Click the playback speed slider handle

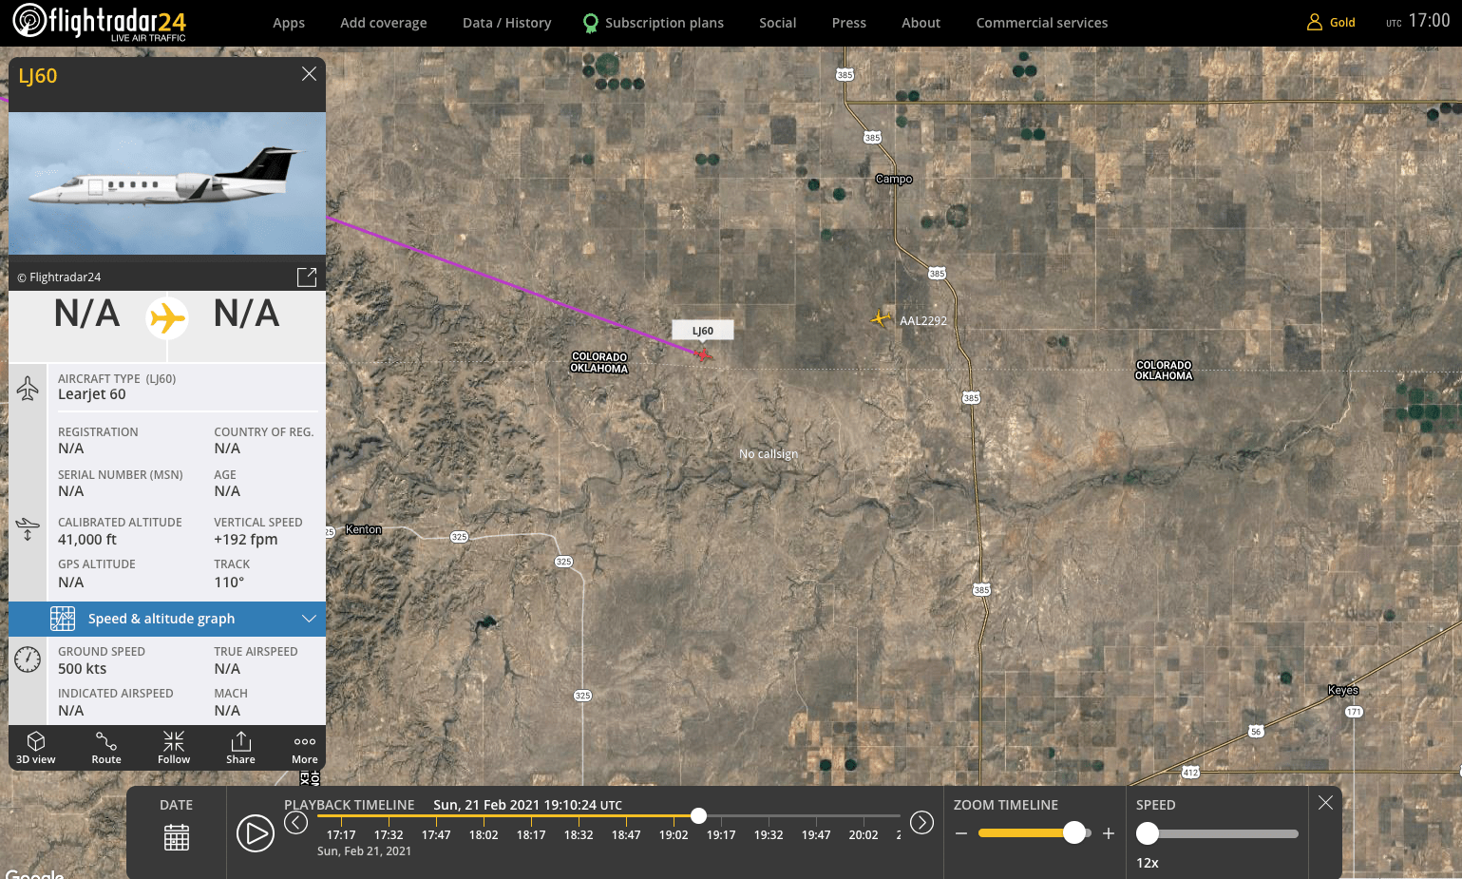[1148, 833]
